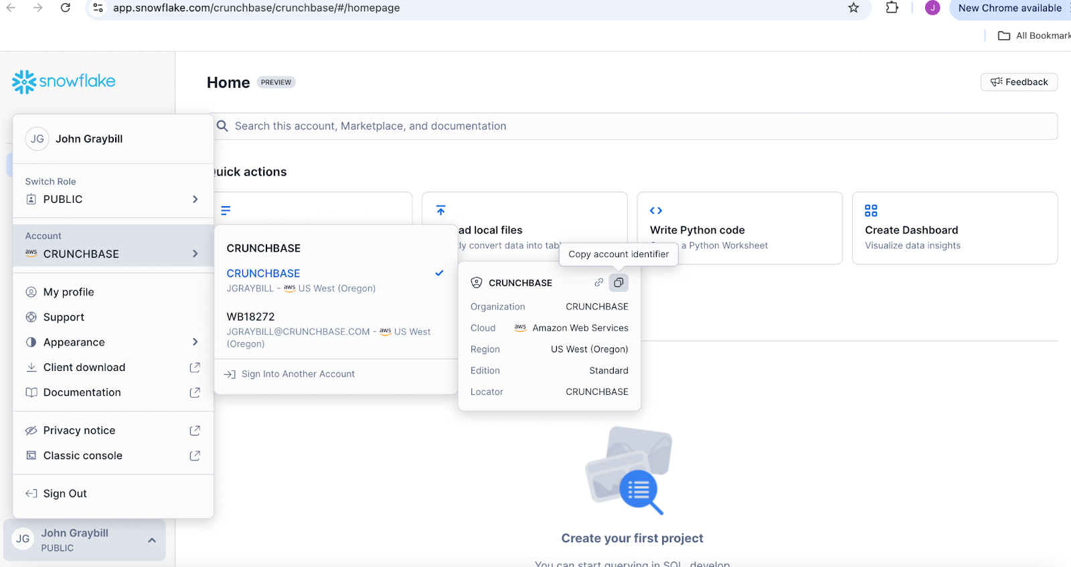This screenshot has width=1071, height=567.
Task: Open Privacy notice
Action: (x=113, y=430)
